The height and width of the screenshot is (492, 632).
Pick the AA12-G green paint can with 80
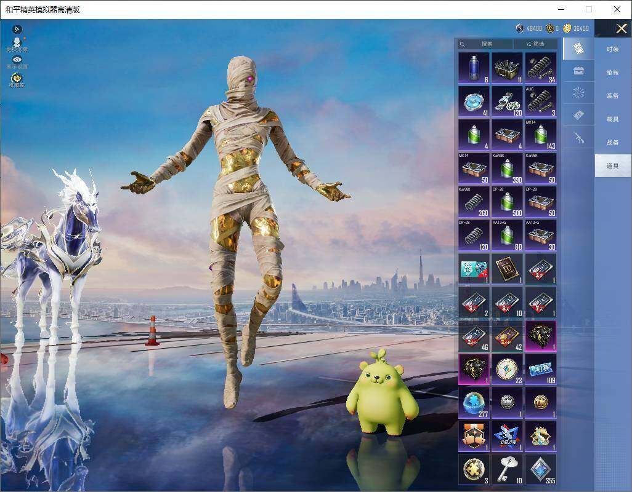[508, 236]
